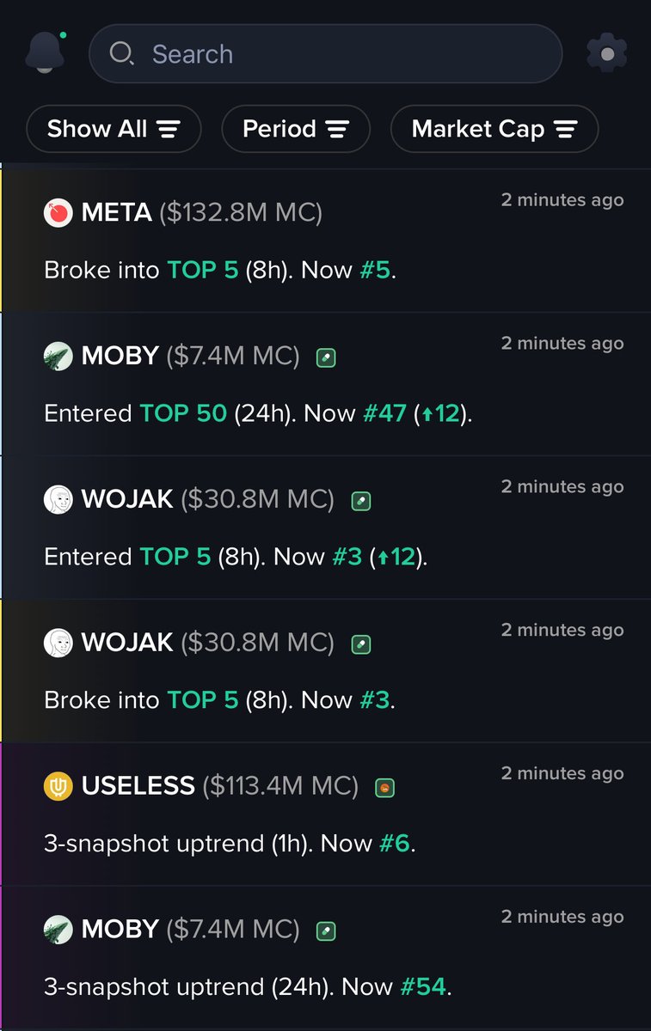This screenshot has width=651, height=1031.
Task: Click #6 rank in USELESS alert
Action: [x=395, y=843]
